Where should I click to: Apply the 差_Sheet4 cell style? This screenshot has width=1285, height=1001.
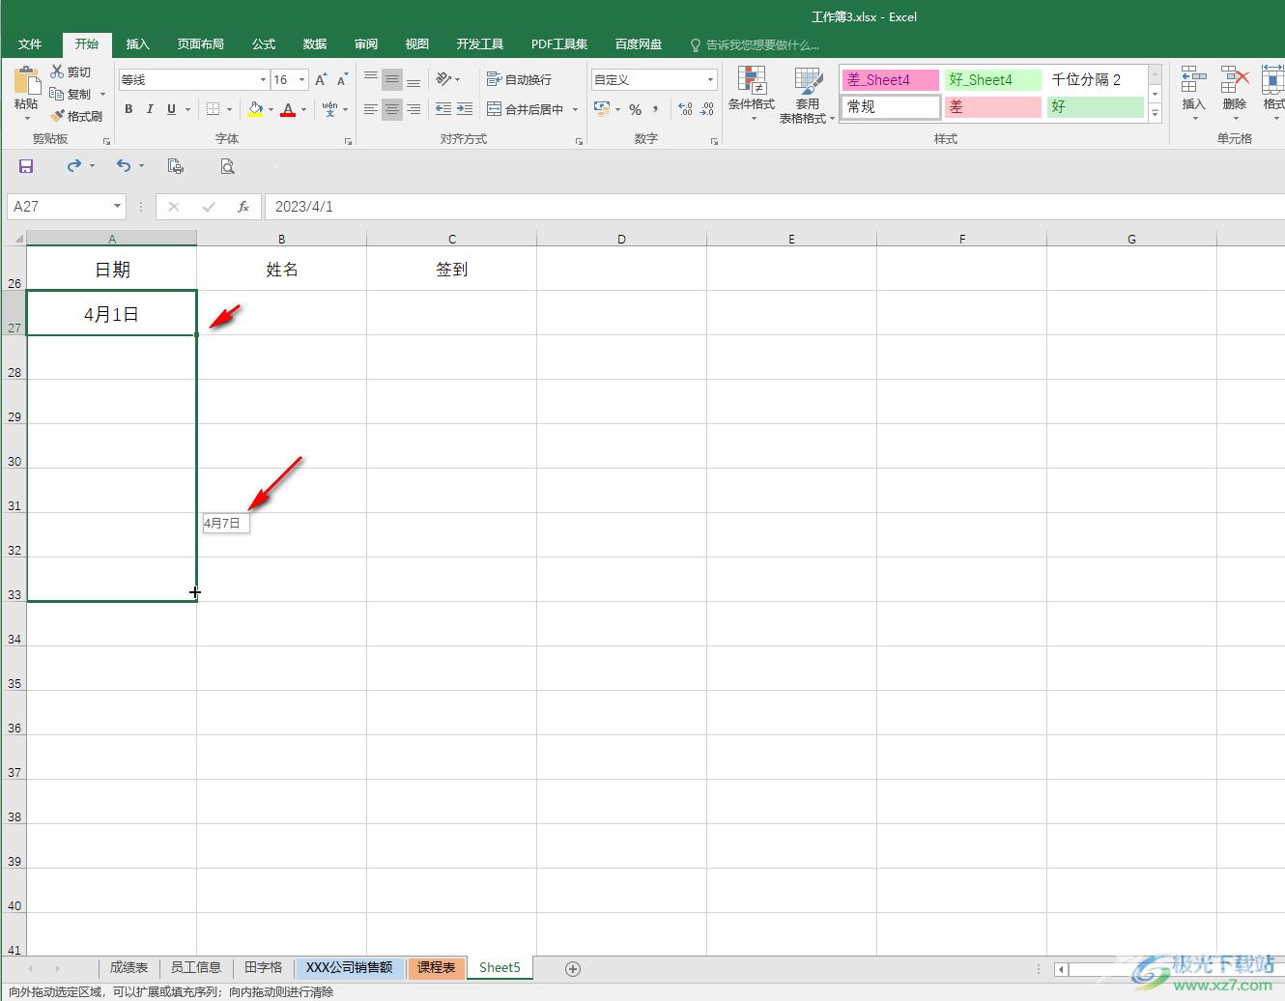[890, 80]
